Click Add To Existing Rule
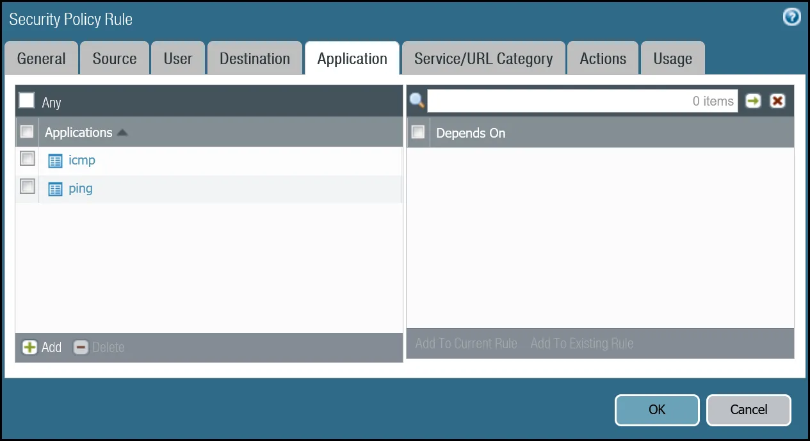 click(581, 343)
